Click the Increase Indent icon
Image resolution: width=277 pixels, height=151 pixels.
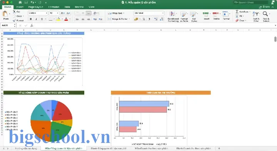pos(100,19)
